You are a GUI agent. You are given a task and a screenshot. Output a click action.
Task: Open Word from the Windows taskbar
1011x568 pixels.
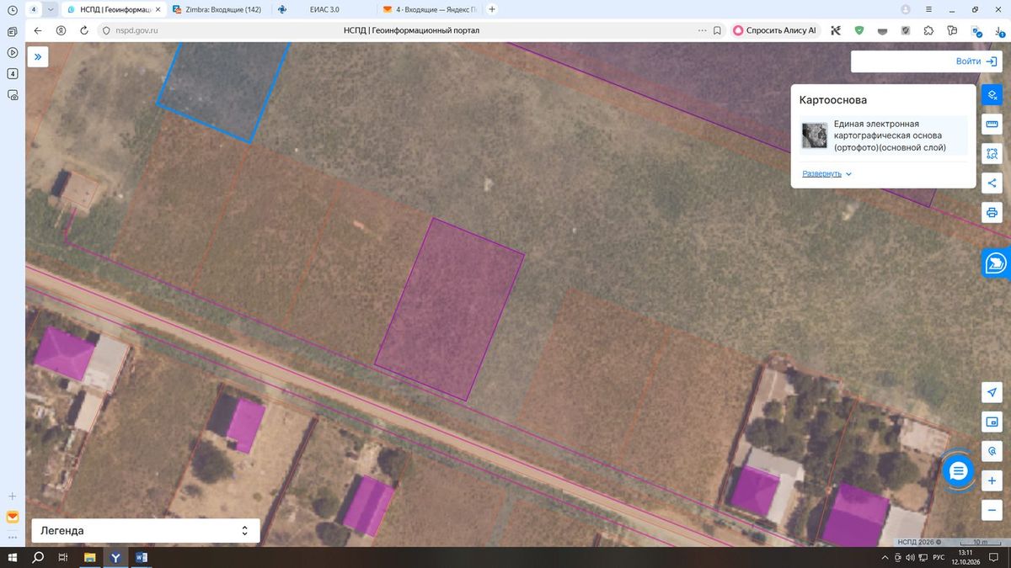(x=141, y=557)
